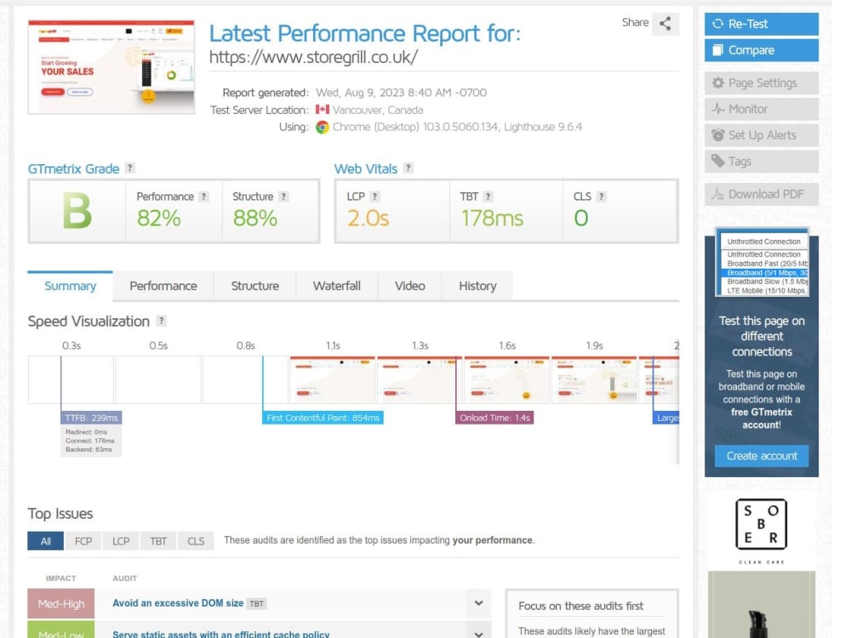Image resolution: width=851 pixels, height=638 pixels.
Task: Click the Share icon button
Action: pos(665,23)
